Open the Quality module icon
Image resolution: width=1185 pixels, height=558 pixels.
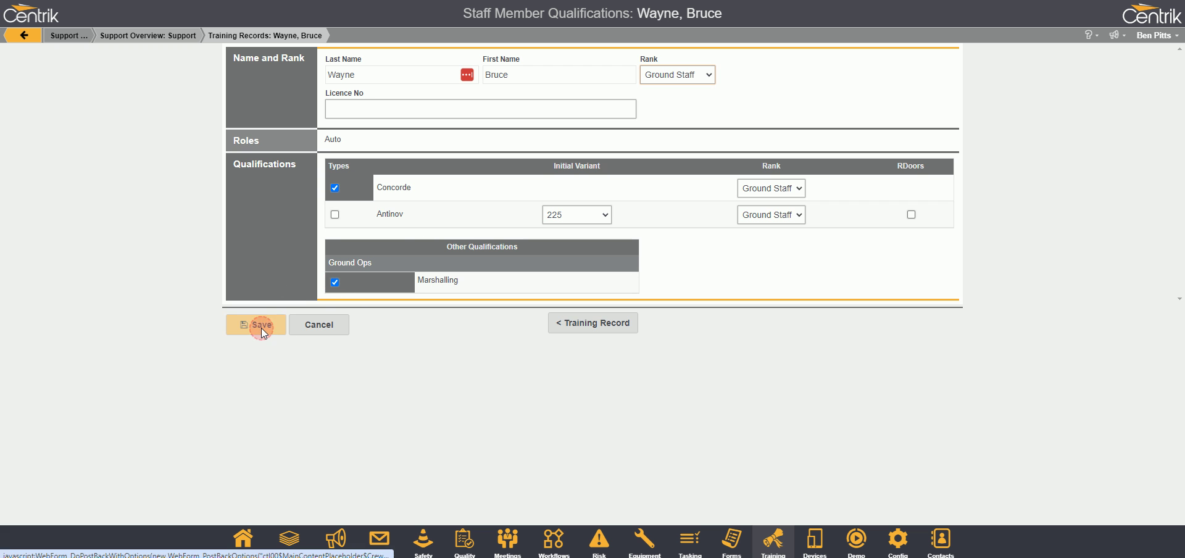464,539
